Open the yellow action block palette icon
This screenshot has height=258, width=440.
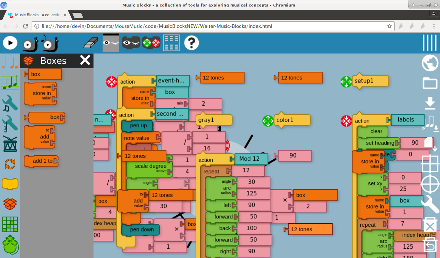coord(10,184)
